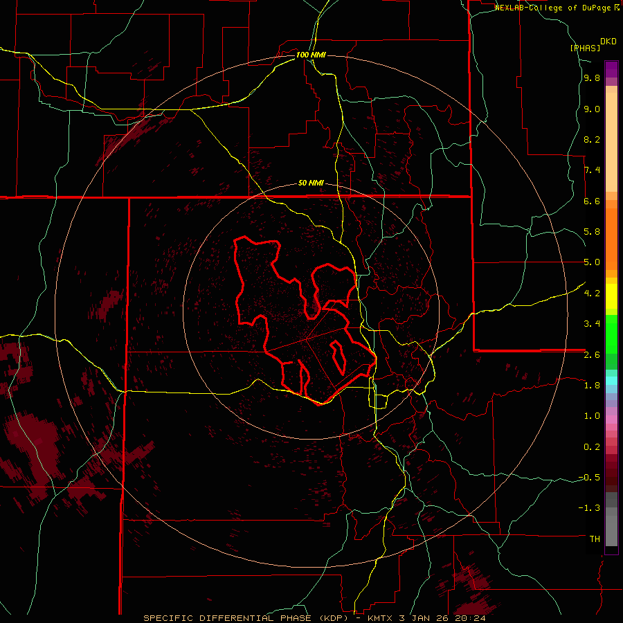Viewport: 623px width, 623px height.
Task: Click the -1.3 scale value
Action: [589, 508]
